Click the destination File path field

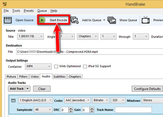tap(90, 51)
